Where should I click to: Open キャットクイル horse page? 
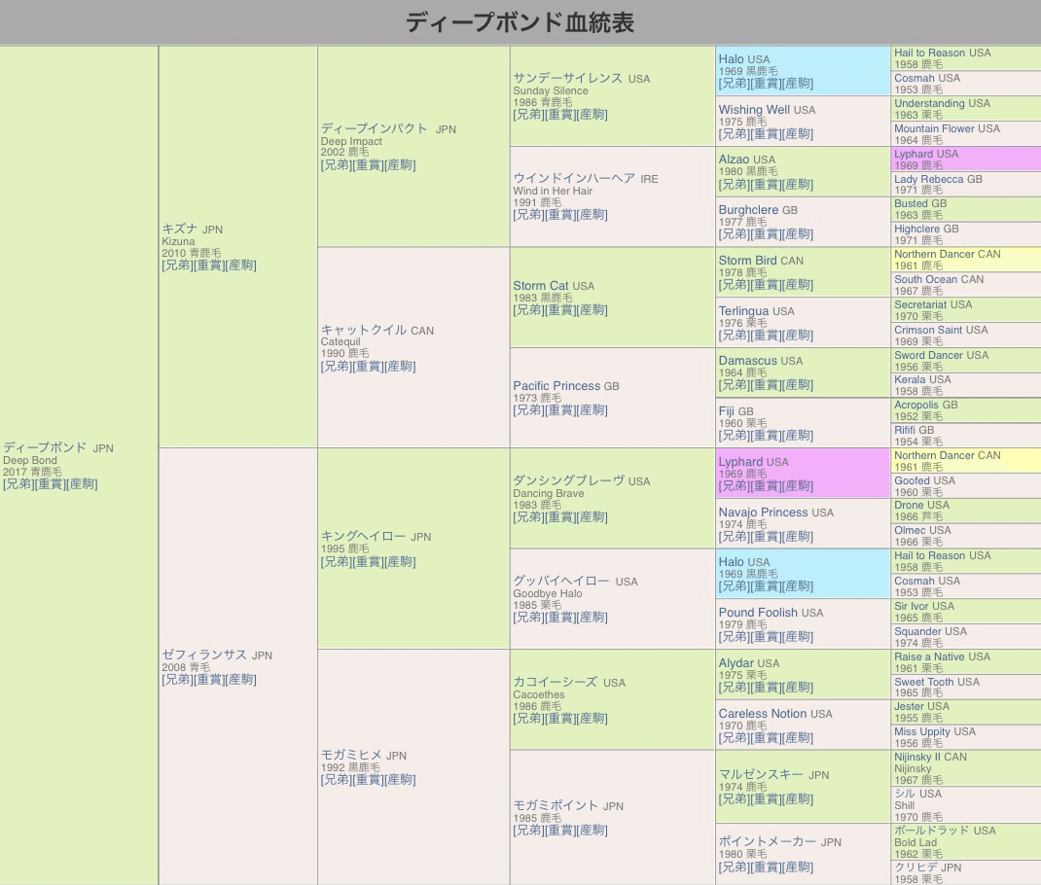363,330
